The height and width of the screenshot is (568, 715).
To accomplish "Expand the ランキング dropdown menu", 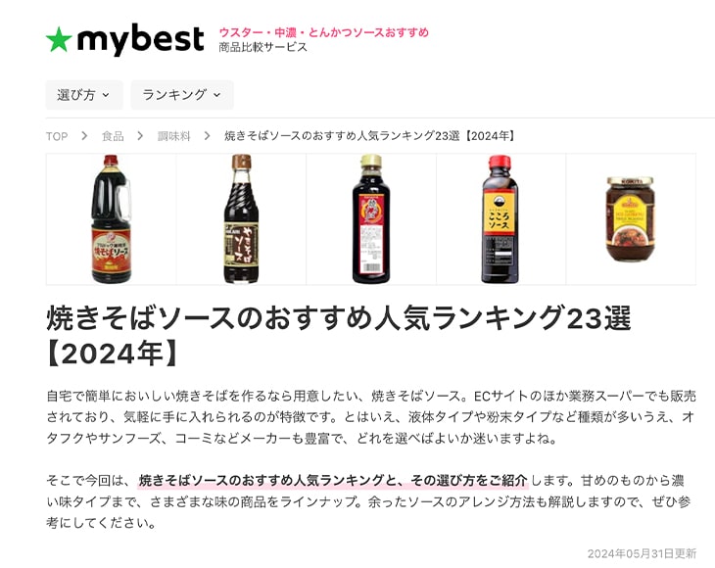I will [x=182, y=95].
